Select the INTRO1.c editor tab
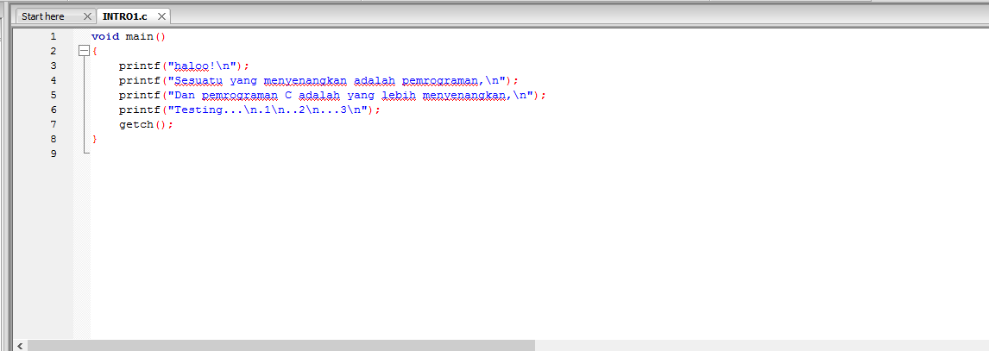This screenshot has height=351, width=989. tap(124, 16)
